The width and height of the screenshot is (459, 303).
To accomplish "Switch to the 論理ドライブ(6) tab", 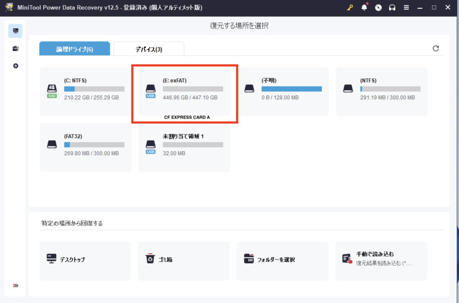I will [x=75, y=48].
